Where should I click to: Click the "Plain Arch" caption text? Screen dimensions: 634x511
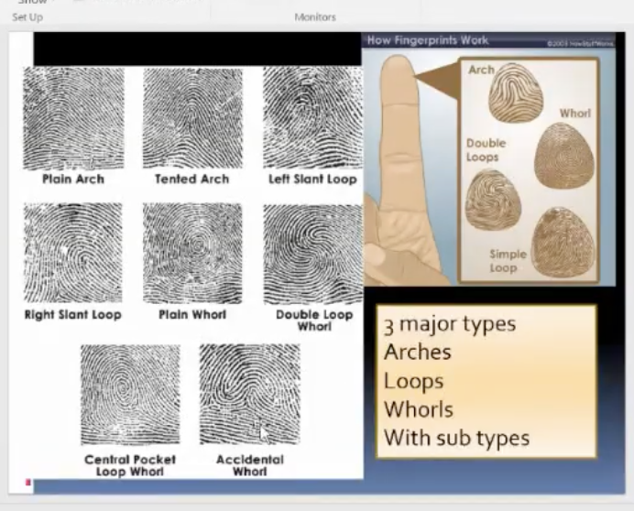point(73,179)
